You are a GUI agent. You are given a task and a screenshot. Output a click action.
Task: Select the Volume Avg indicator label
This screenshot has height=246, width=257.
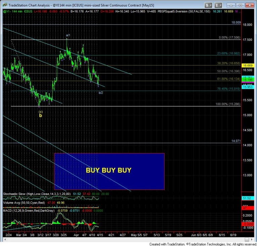tap(24, 203)
